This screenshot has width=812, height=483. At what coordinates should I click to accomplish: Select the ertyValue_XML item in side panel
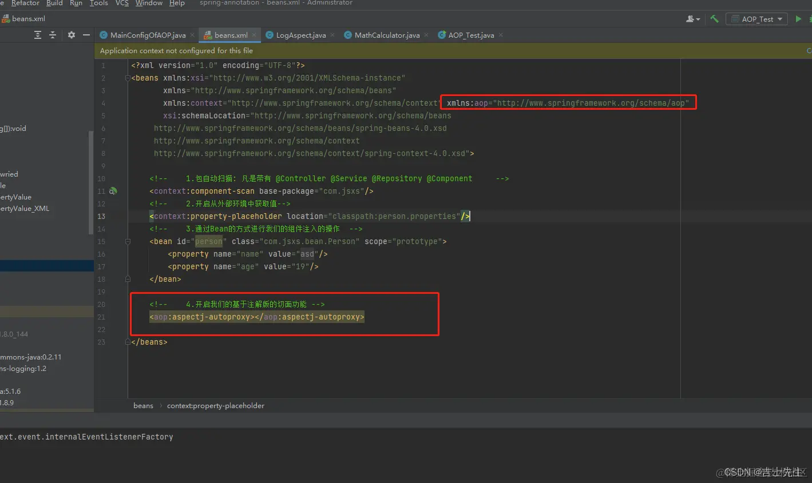coord(25,209)
